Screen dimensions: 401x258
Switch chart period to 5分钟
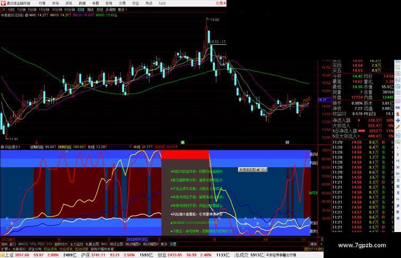coord(32,10)
